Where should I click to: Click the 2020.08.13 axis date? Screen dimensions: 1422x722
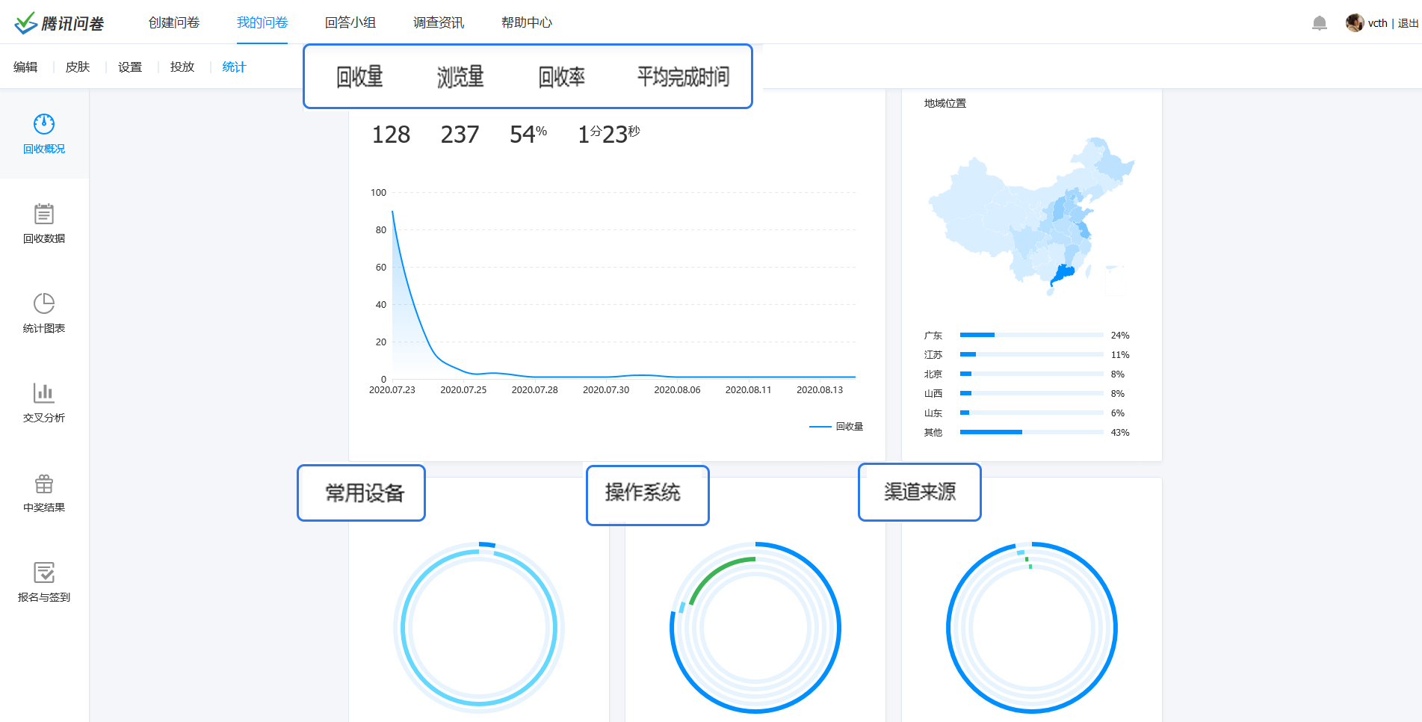pyautogui.click(x=820, y=390)
